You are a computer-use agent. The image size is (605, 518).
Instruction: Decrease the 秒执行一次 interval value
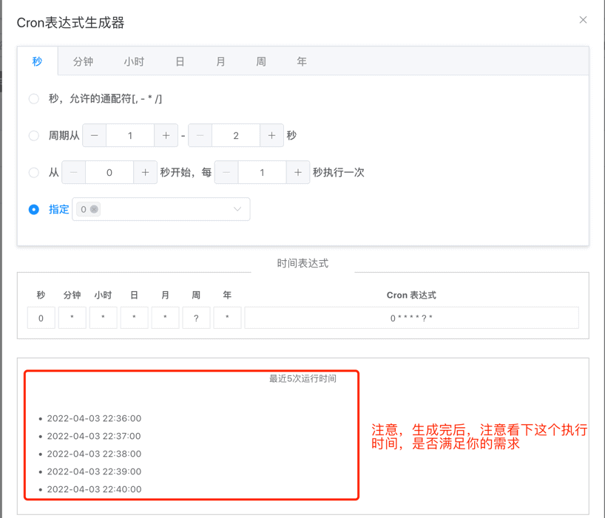click(x=226, y=173)
